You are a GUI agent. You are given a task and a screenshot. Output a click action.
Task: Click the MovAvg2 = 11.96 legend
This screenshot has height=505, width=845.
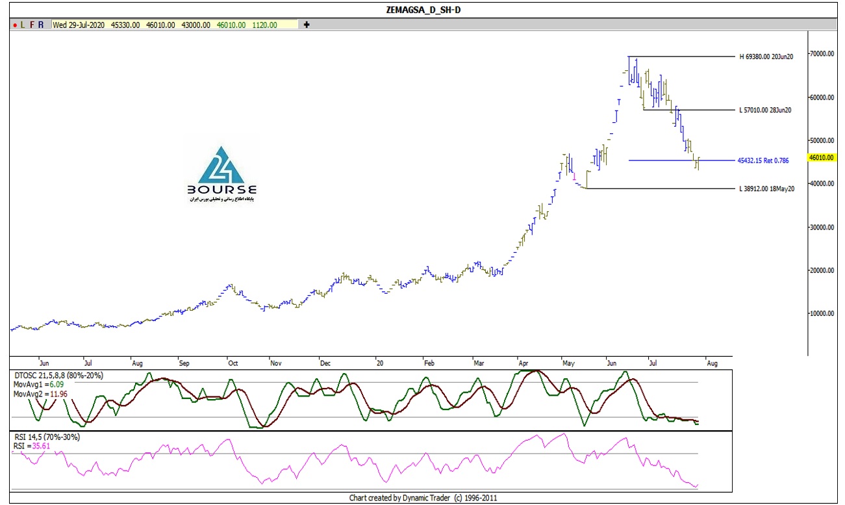click(40, 394)
